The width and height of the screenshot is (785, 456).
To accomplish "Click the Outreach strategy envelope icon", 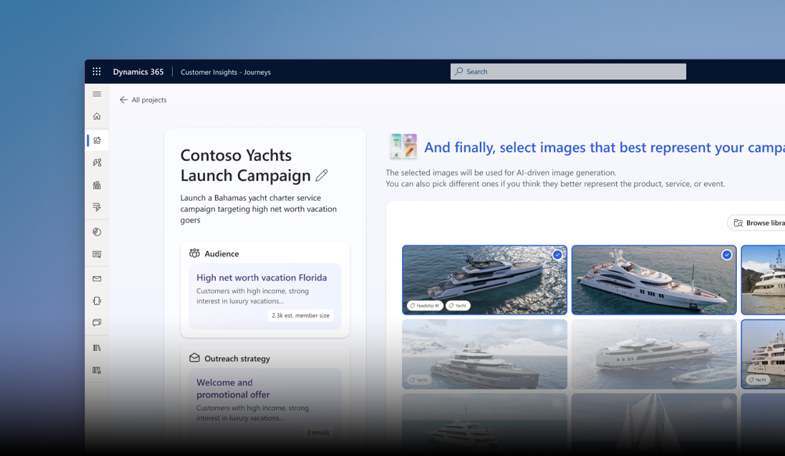I will click(x=194, y=358).
